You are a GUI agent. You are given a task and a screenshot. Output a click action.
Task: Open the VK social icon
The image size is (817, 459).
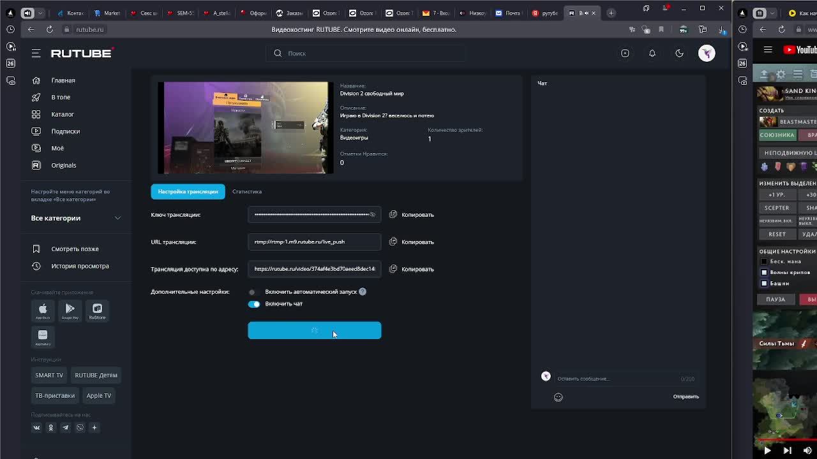click(36, 428)
